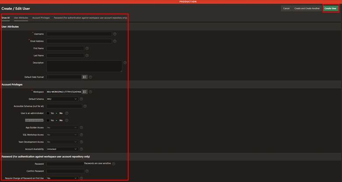Click into the Last Name input field
The width and height of the screenshot is (342, 182).
(65, 56)
